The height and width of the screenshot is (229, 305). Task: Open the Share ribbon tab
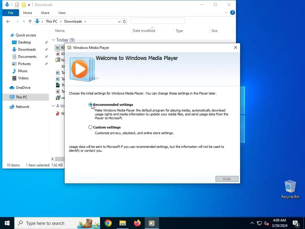click(45, 13)
